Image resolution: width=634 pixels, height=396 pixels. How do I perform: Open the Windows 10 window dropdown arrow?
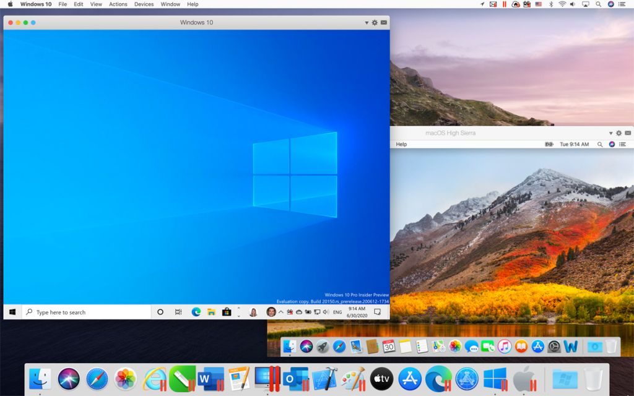(x=367, y=22)
